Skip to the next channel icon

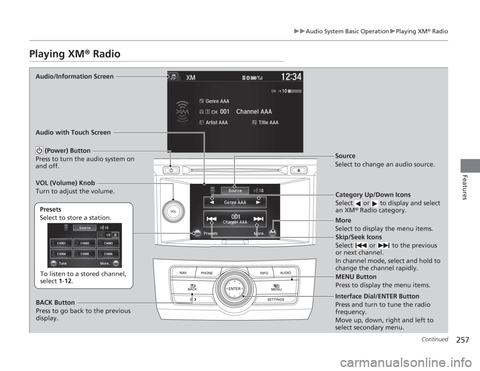pyautogui.click(x=258, y=218)
